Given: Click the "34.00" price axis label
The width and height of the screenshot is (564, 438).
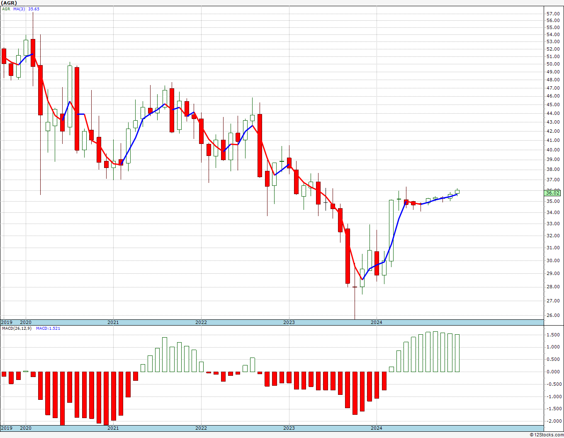Looking at the screenshot, I should 553,212.
